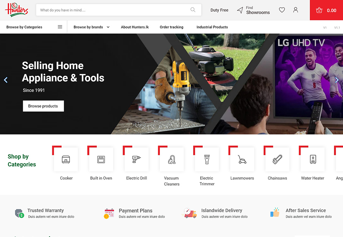Click the Duty Free link

(x=219, y=10)
